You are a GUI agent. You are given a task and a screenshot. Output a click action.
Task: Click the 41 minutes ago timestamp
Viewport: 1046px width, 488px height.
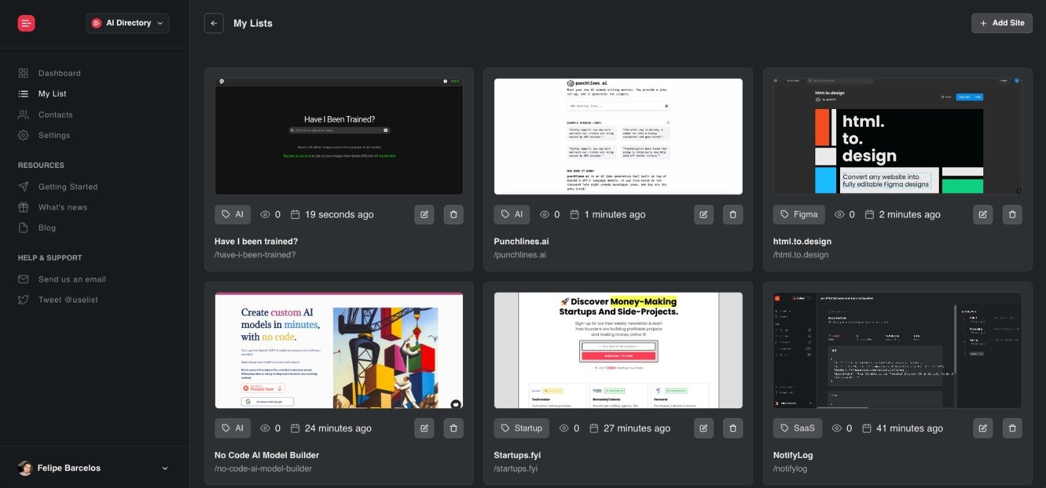click(909, 429)
